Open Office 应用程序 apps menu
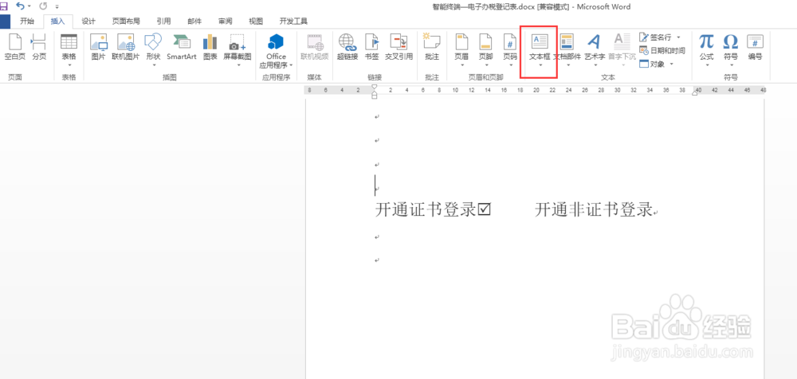Image resolution: width=797 pixels, height=379 pixels. coord(276,51)
